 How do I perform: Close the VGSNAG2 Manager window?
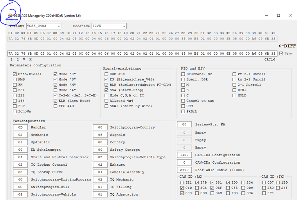[290, 16]
